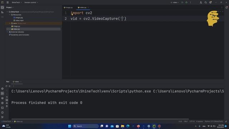The height and width of the screenshot is (129, 229).
Task: Open IDE settings gear icon
Action: point(210,3)
